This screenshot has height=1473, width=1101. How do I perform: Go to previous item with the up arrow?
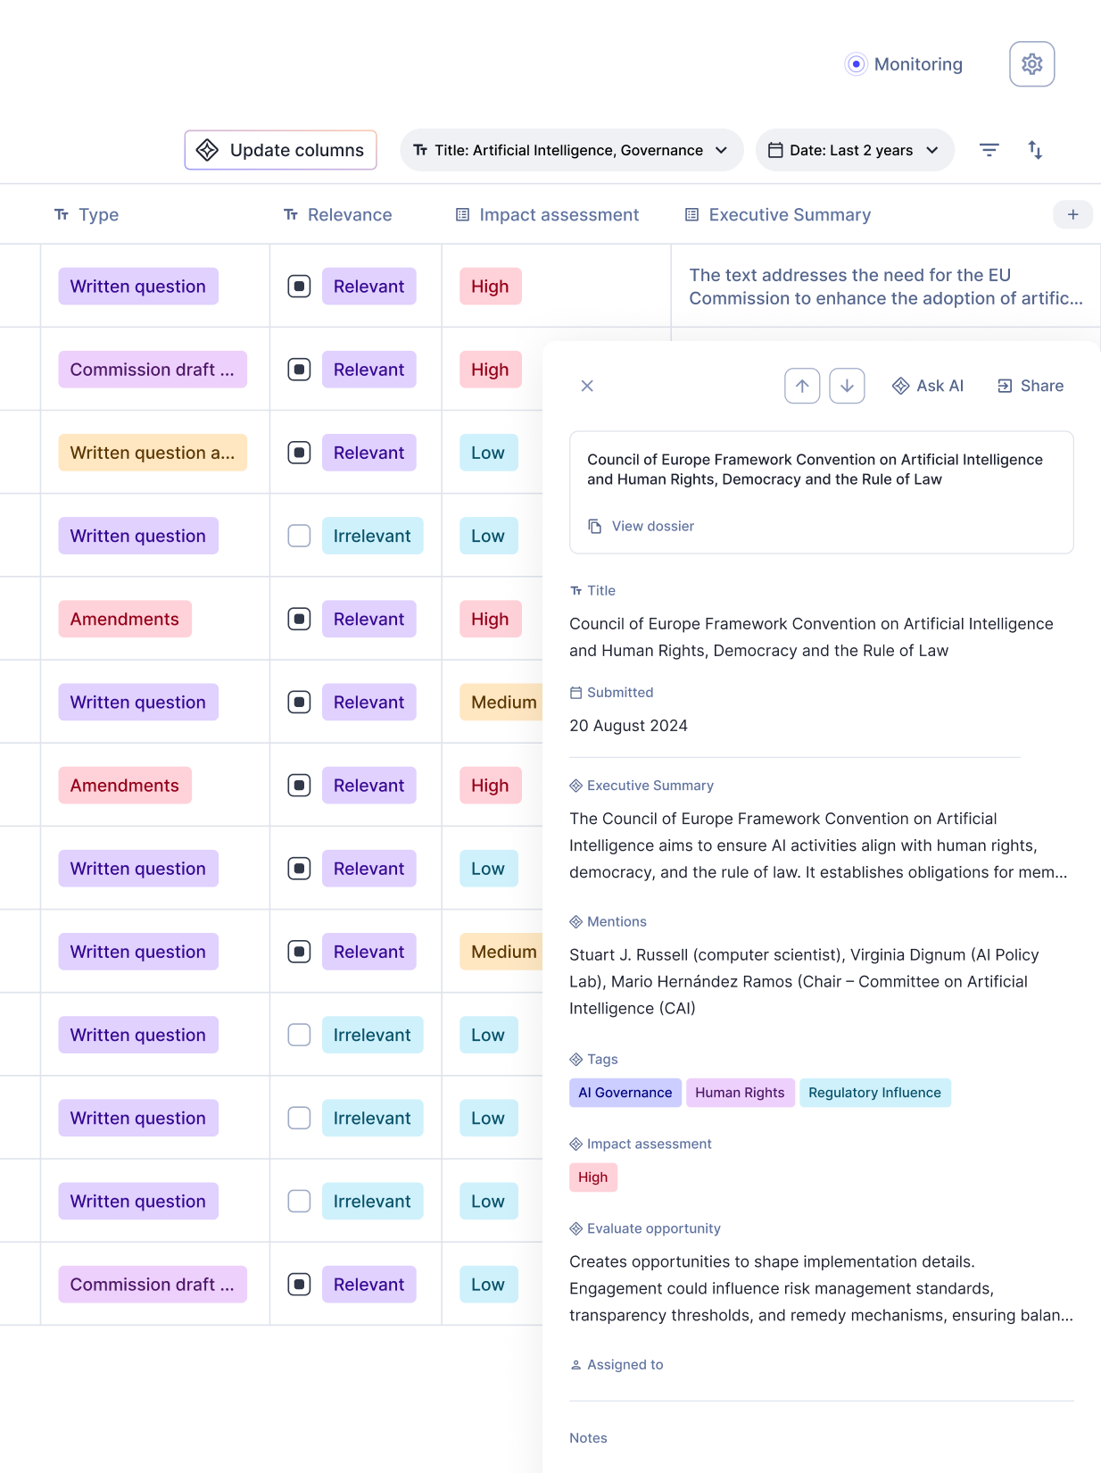coord(802,386)
